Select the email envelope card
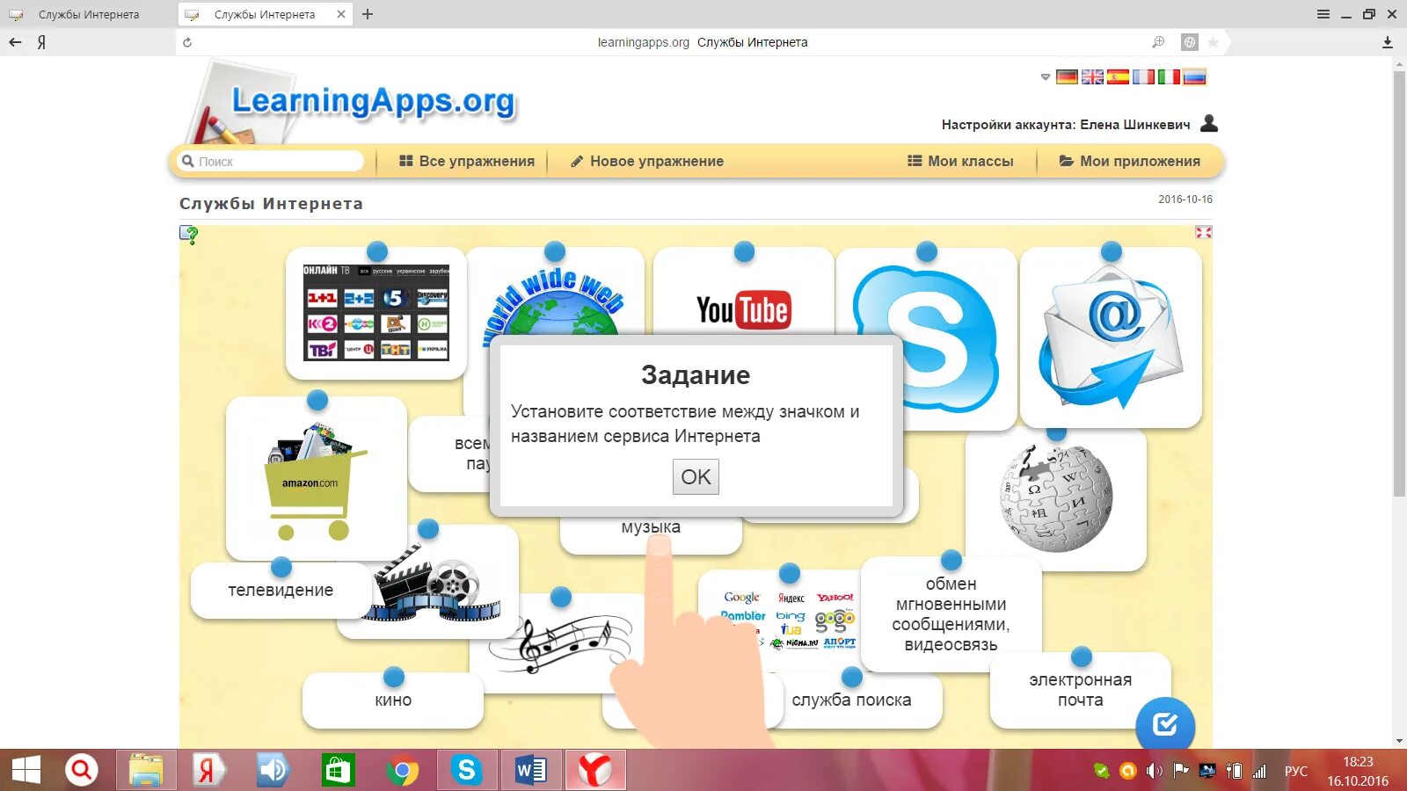This screenshot has height=791, width=1407. (x=1111, y=337)
